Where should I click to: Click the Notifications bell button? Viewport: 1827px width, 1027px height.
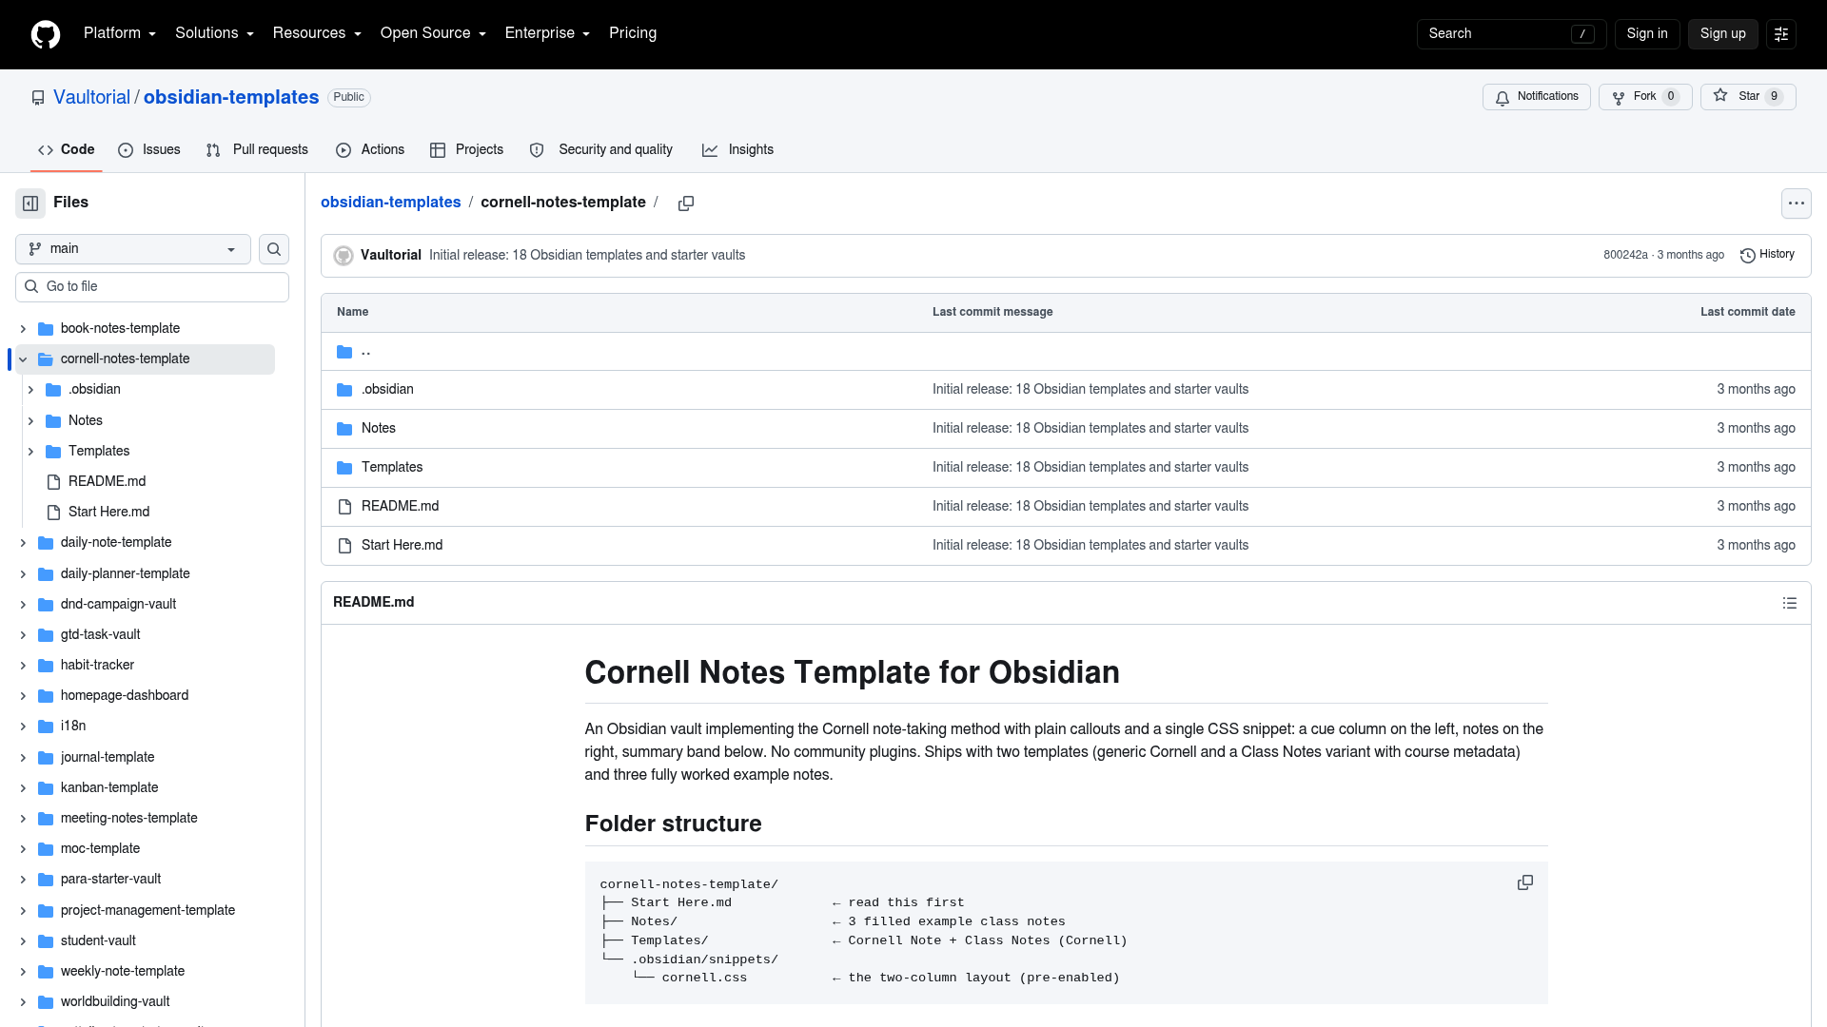click(1536, 97)
